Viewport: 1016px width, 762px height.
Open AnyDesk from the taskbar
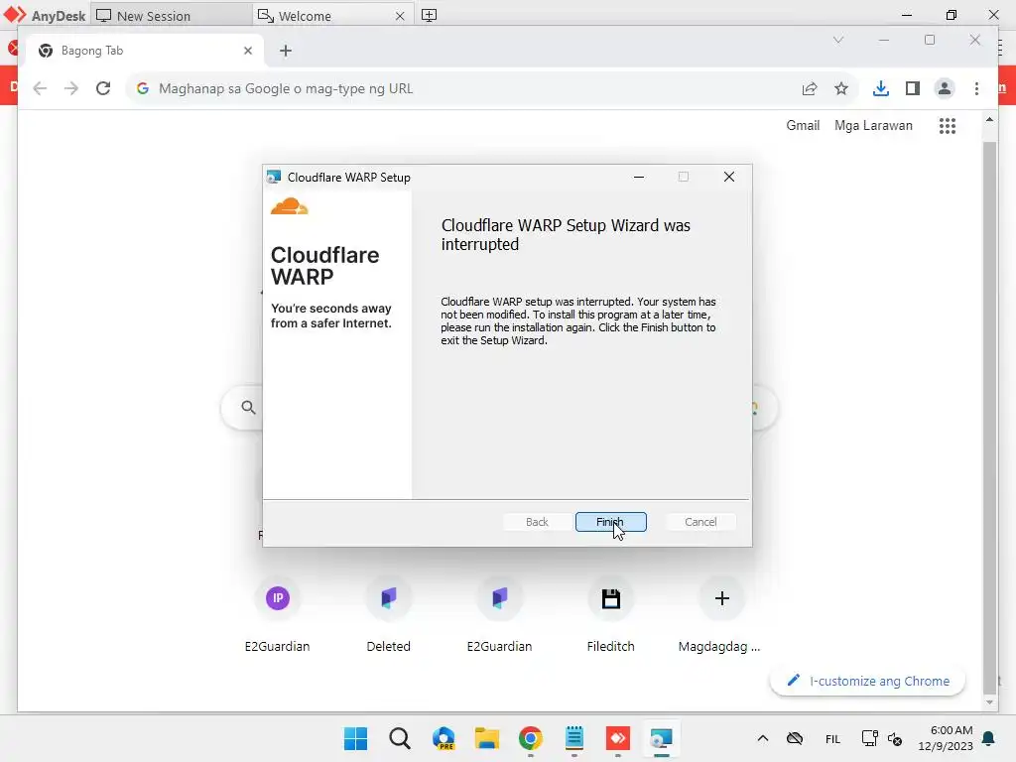[617, 738]
